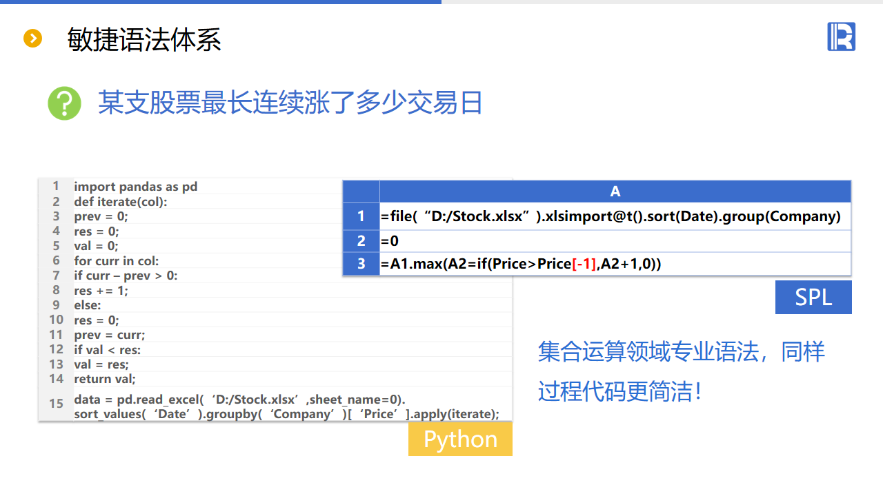The width and height of the screenshot is (883, 496).
Task: Click the red [-1] text in cell A3
Action: coord(585,264)
